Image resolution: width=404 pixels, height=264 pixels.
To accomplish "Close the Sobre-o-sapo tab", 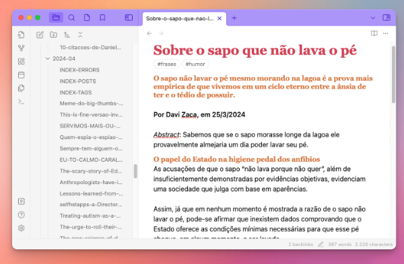I will (220, 19).
